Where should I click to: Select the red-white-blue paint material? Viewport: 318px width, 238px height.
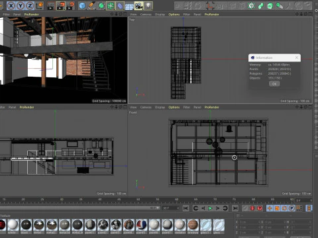point(141,225)
